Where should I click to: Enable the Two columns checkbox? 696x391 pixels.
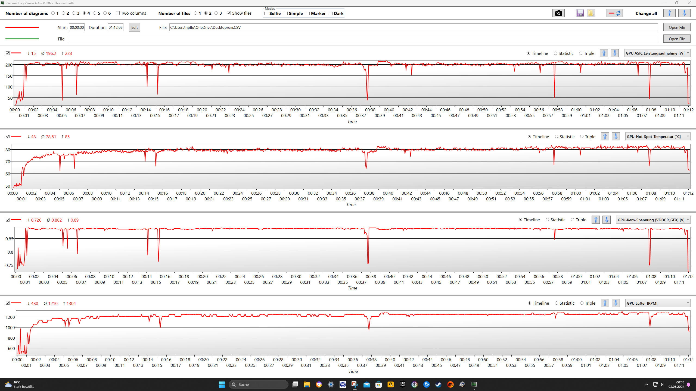coord(118,13)
